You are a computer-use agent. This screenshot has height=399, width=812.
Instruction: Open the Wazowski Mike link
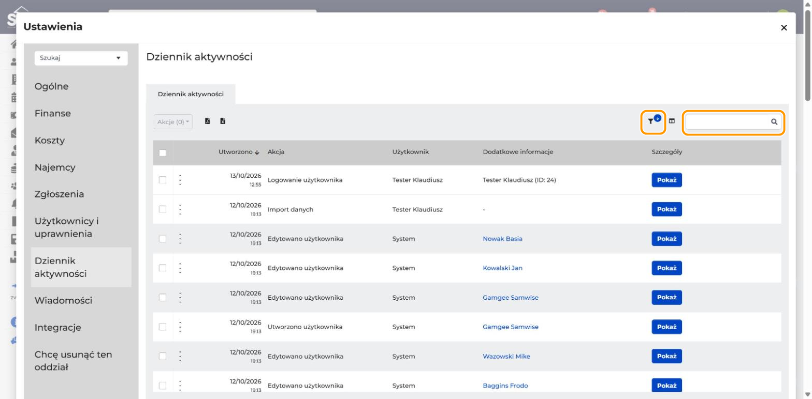point(506,357)
